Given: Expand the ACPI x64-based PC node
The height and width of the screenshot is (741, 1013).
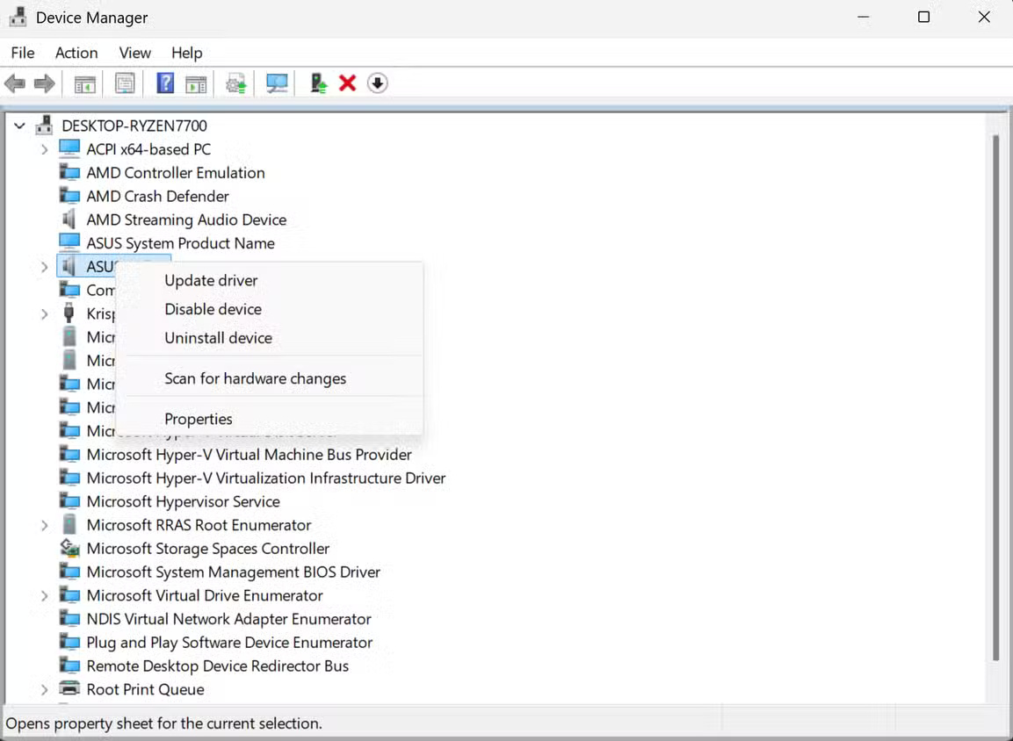Looking at the screenshot, I should 44,149.
